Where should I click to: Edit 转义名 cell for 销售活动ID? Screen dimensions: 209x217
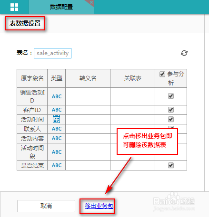(x=88, y=96)
